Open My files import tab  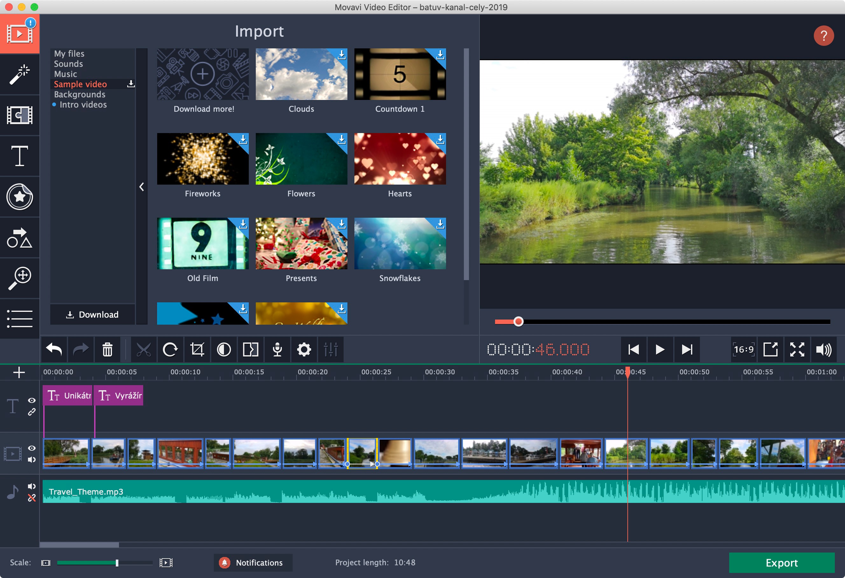(70, 53)
